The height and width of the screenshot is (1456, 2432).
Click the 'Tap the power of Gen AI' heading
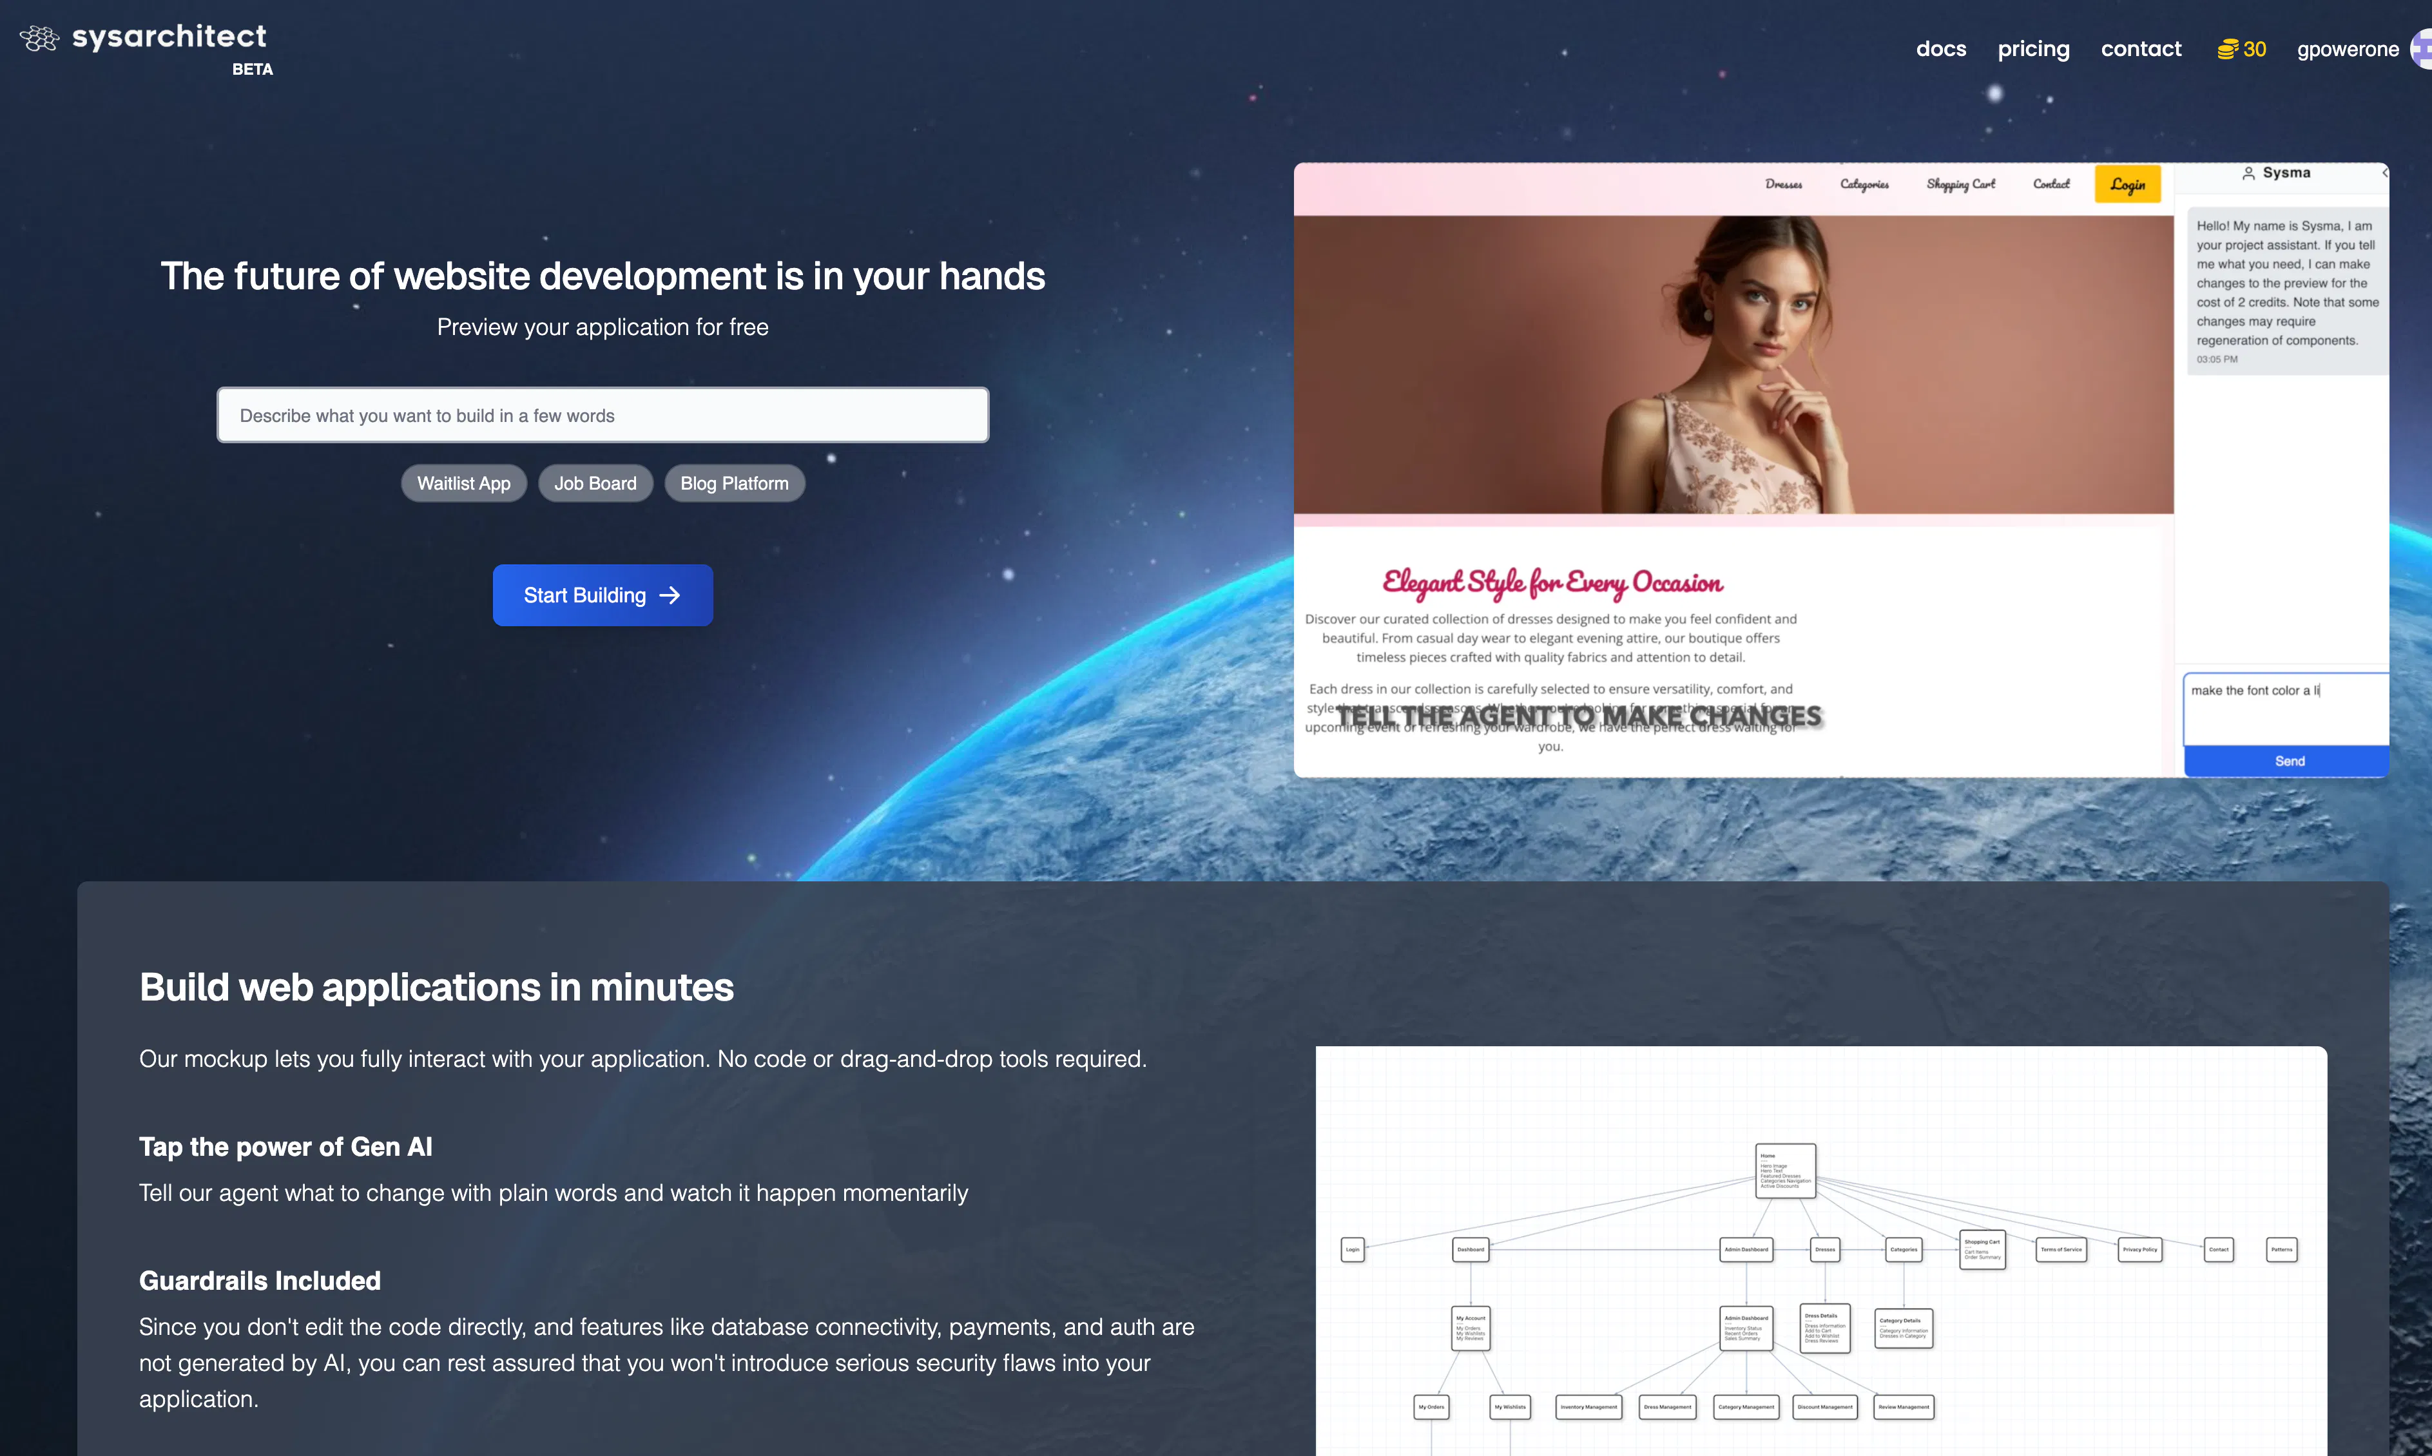[x=285, y=1147]
